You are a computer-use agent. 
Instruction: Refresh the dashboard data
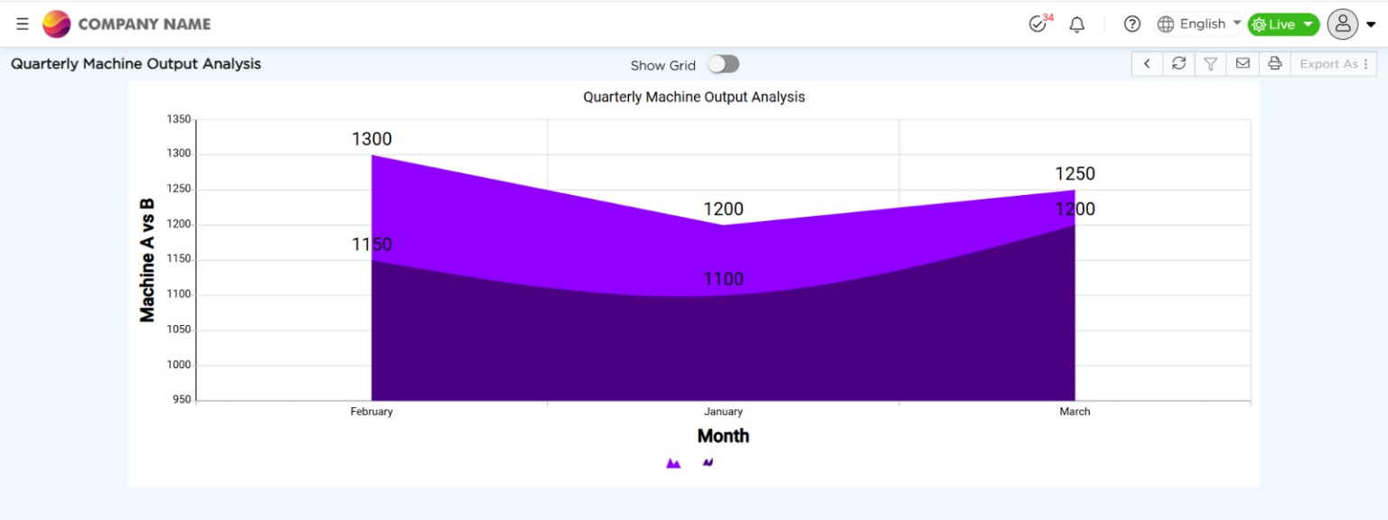coord(1178,63)
